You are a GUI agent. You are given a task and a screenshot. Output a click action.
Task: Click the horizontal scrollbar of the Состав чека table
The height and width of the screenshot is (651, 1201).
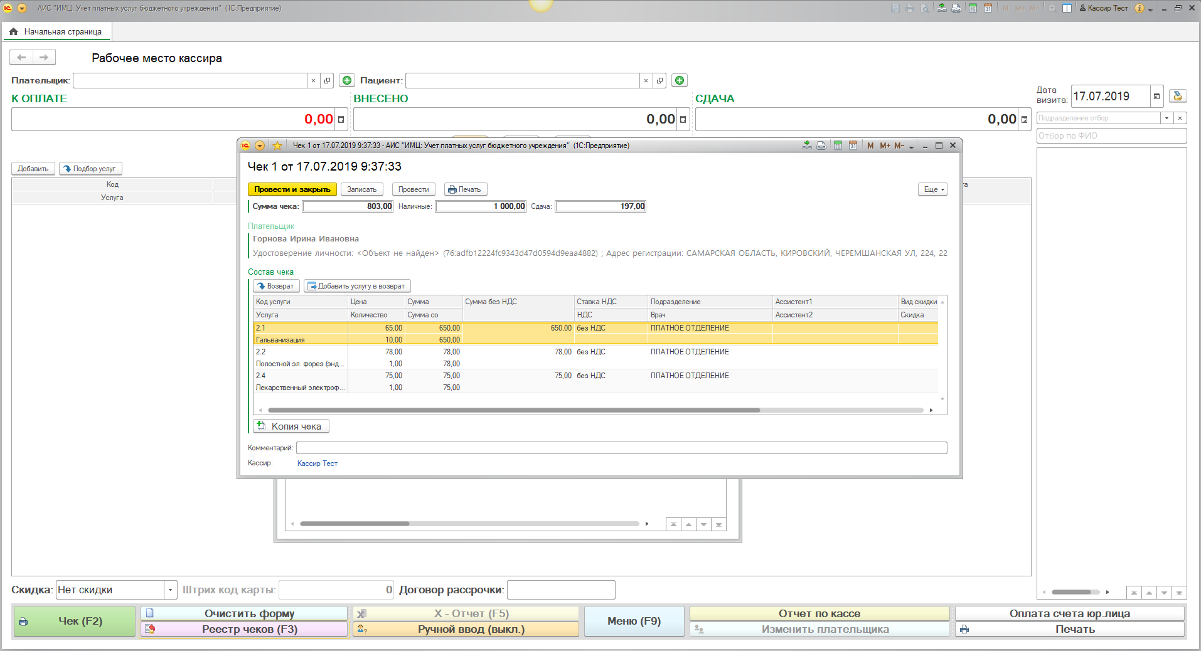513,410
